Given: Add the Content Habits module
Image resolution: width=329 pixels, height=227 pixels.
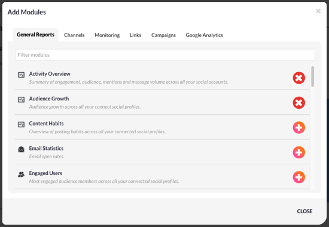Looking at the screenshot, I should (298, 127).
